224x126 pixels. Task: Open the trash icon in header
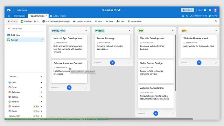(183, 16)
